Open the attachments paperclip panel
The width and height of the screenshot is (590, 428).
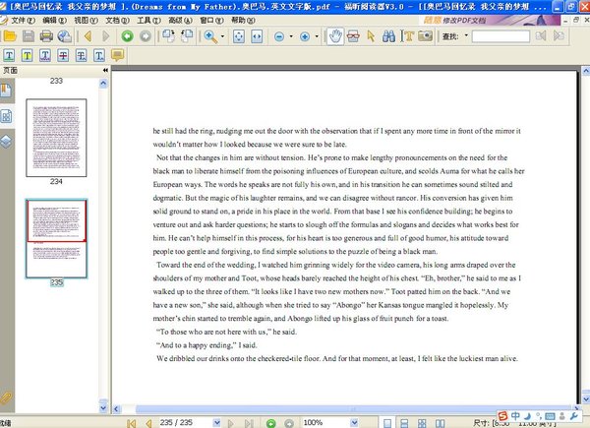[6, 398]
